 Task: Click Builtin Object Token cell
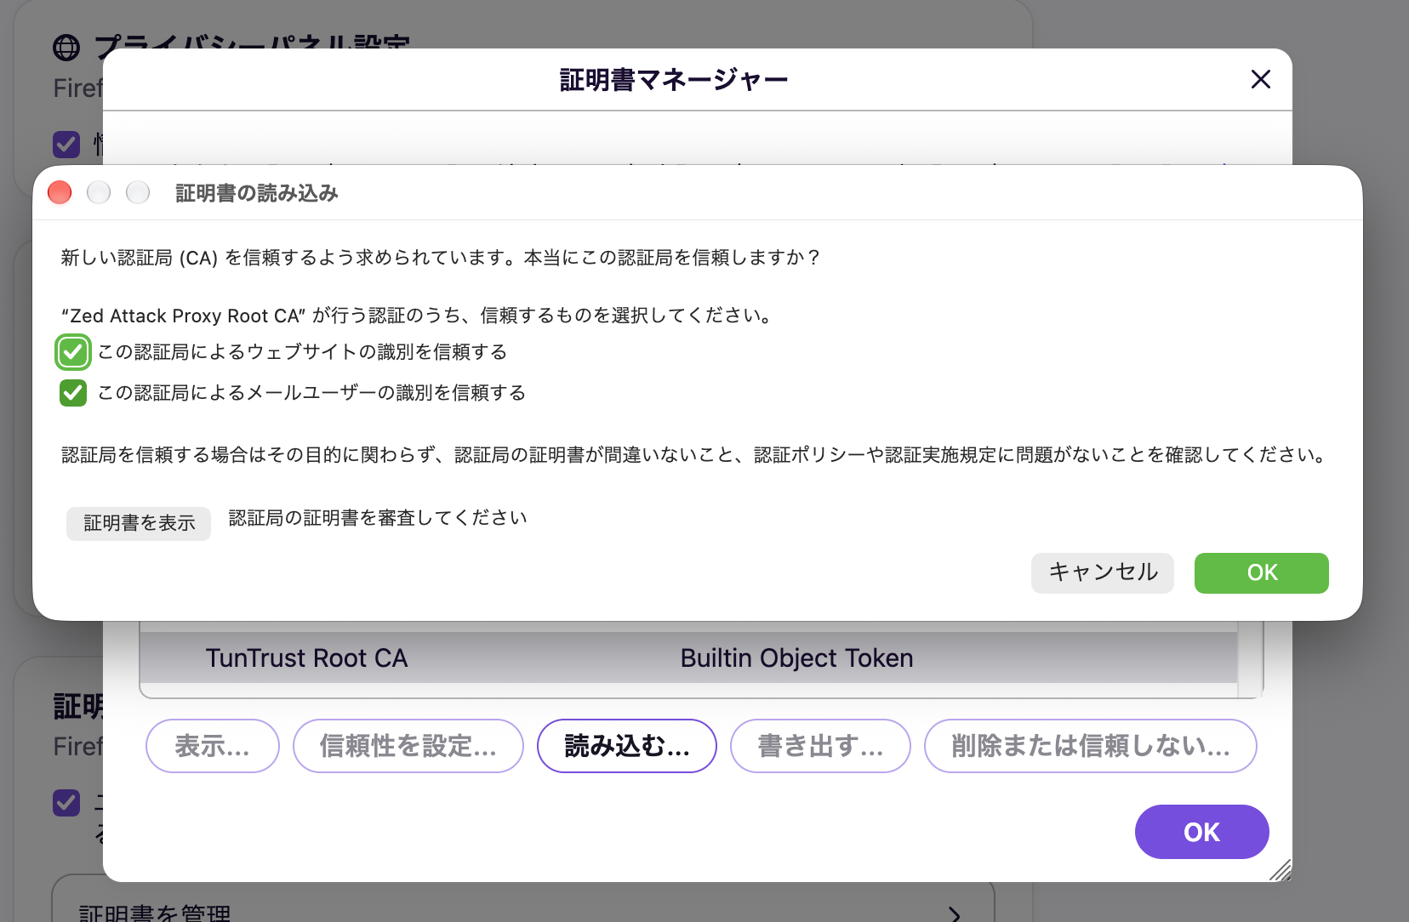coord(796,658)
